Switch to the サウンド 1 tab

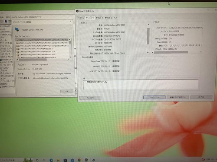click(99, 18)
